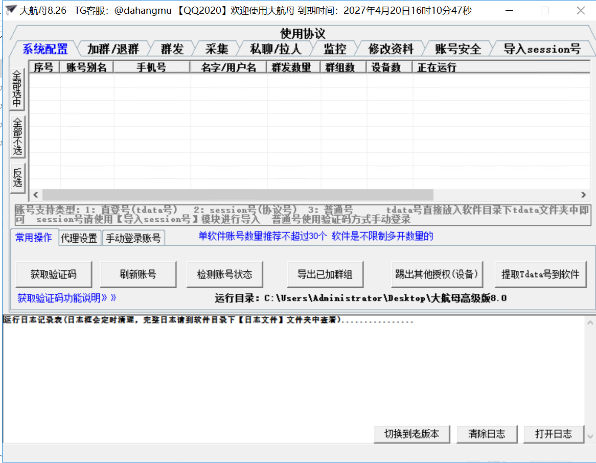Switch to the 群发 tab
Image resolution: width=596 pixels, height=463 pixels.
pyautogui.click(x=172, y=49)
